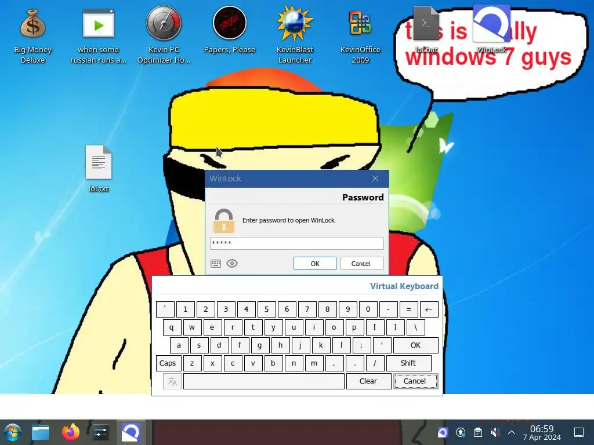Toggle the virtual keyboard icon in WinLock dialog
Image resolution: width=594 pixels, height=445 pixels.
click(x=216, y=264)
